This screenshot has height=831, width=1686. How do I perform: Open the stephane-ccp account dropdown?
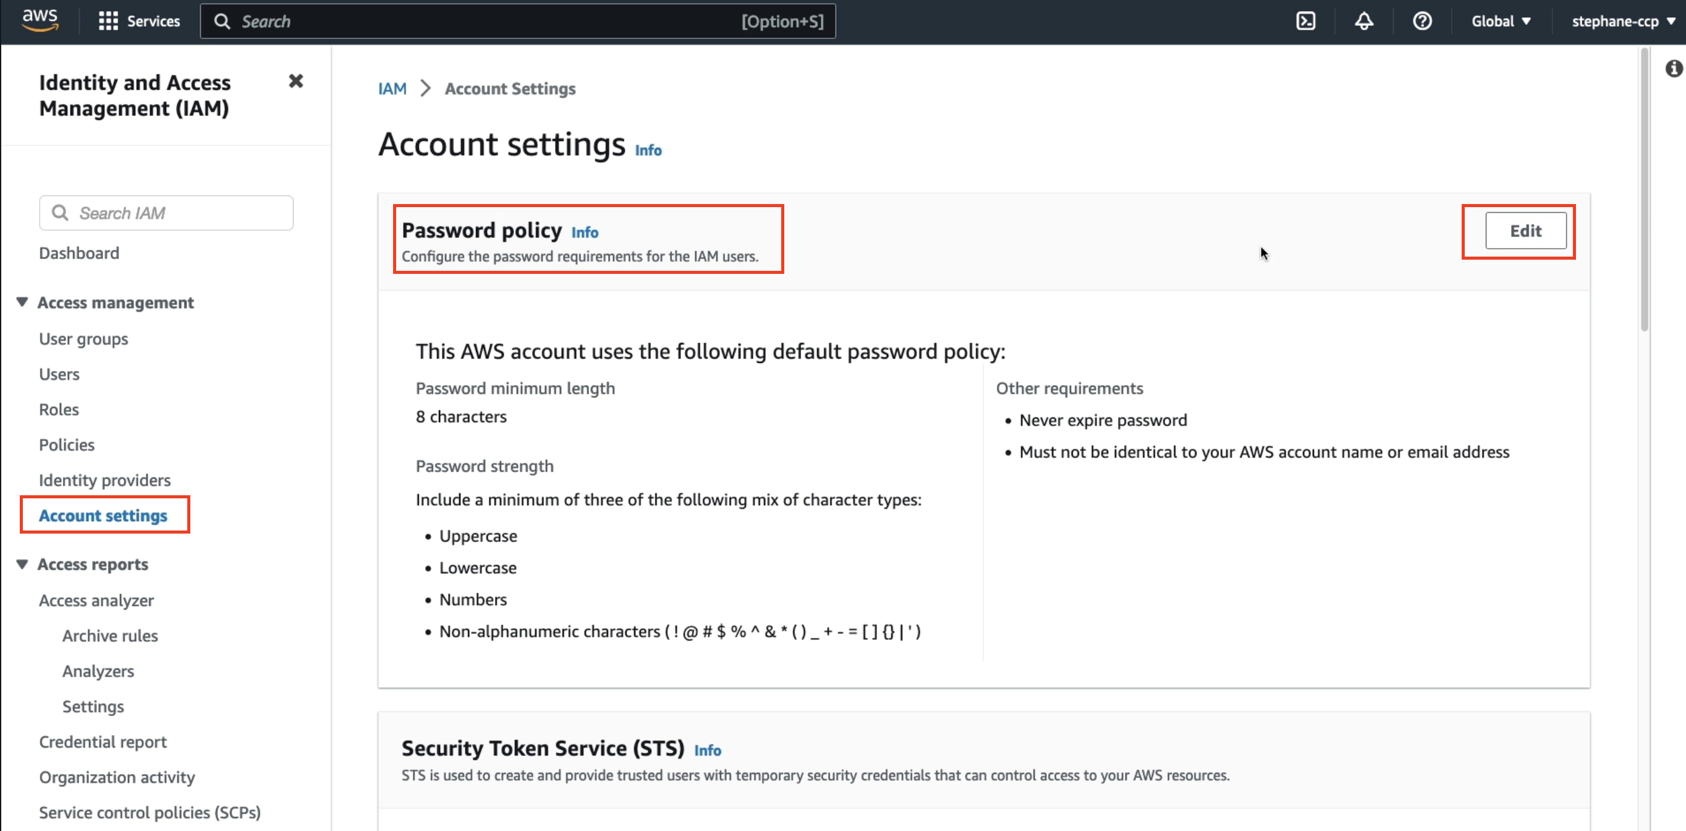click(1624, 22)
